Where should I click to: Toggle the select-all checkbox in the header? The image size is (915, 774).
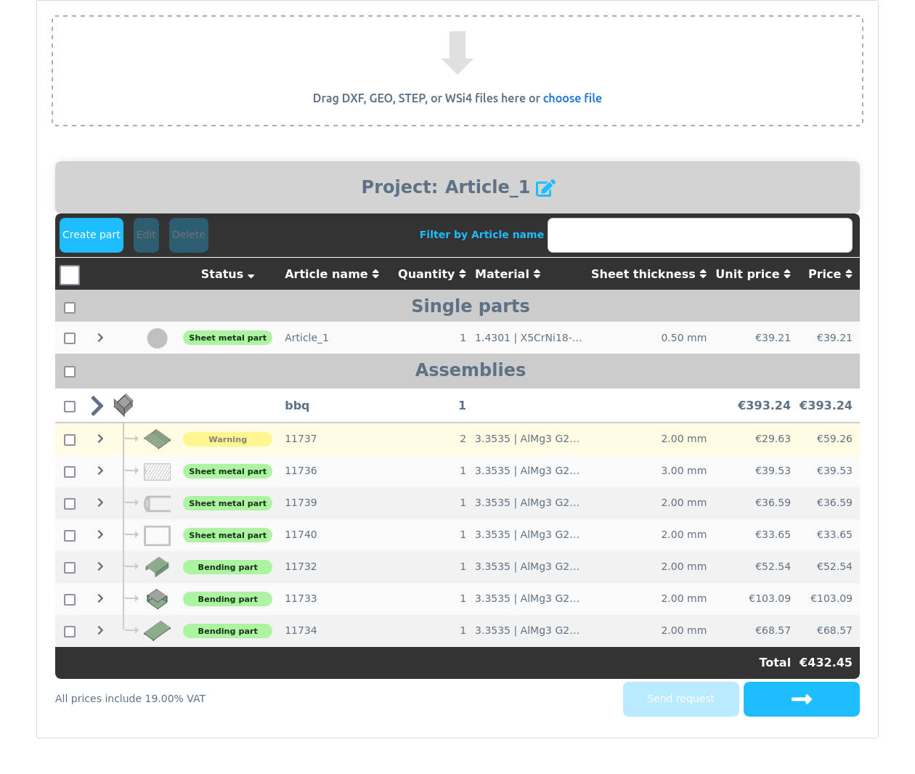(x=70, y=275)
